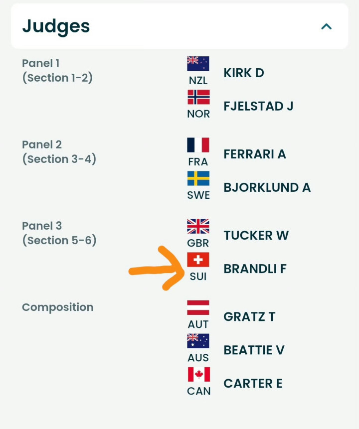
Task: Click the New Zealand flag icon
Action: pyautogui.click(x=198, y=64)
